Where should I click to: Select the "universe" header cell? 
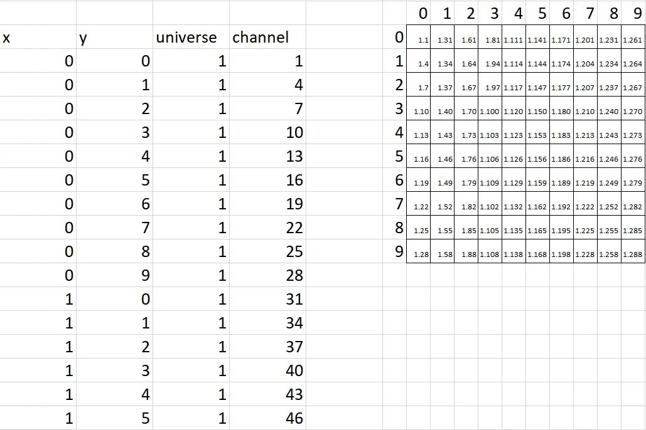point(191,38)
